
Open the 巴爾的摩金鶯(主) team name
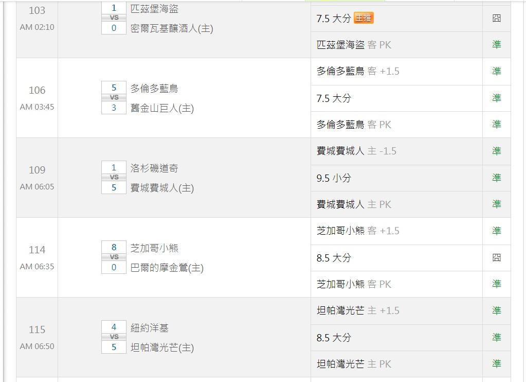167,268
